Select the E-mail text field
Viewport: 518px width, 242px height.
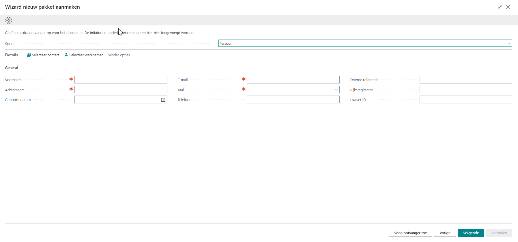(293, 80)
